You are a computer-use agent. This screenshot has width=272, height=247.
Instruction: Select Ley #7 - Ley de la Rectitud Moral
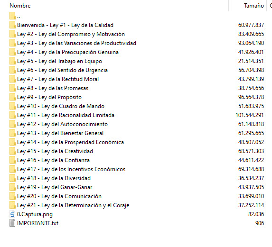click(x=58, y=79)
